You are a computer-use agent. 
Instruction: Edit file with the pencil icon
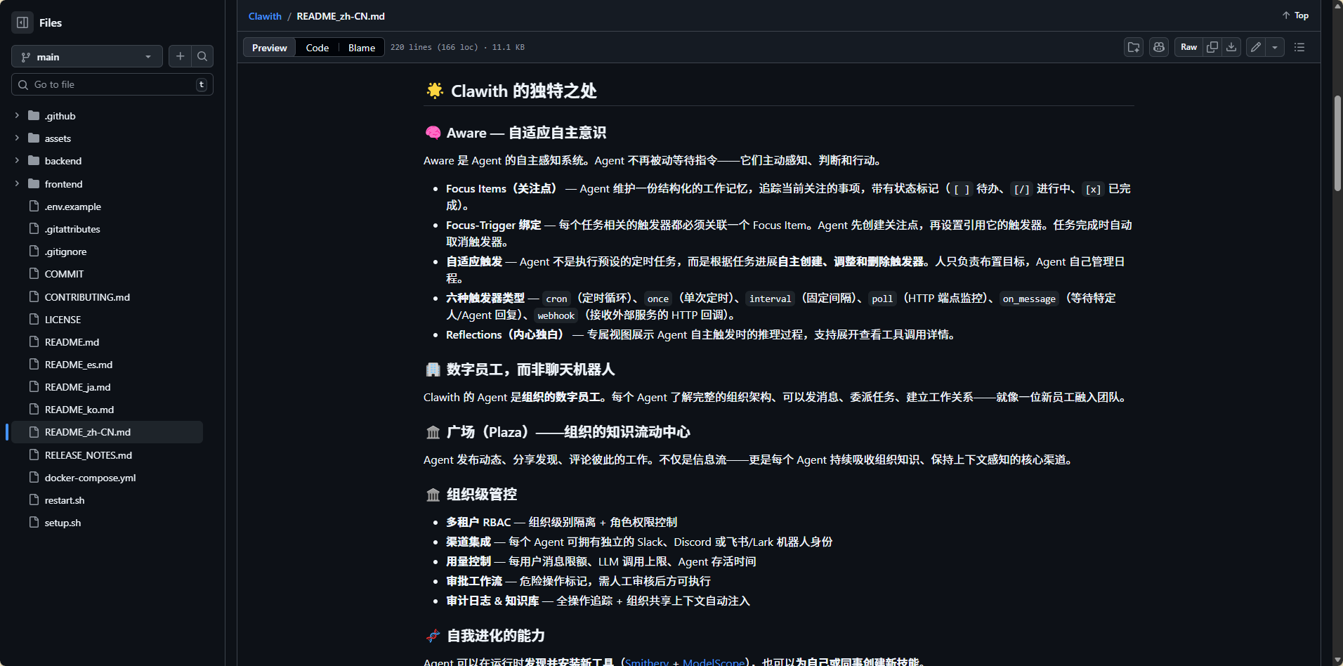1256,47
